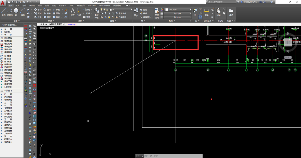Toggle the layer on/off lightbulb icon

pos(101,9)
